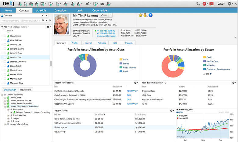This screenshot has width=238, height=142.
Task: Click the pencil icon beside Contacts heading
Action: tap(43, 16)
